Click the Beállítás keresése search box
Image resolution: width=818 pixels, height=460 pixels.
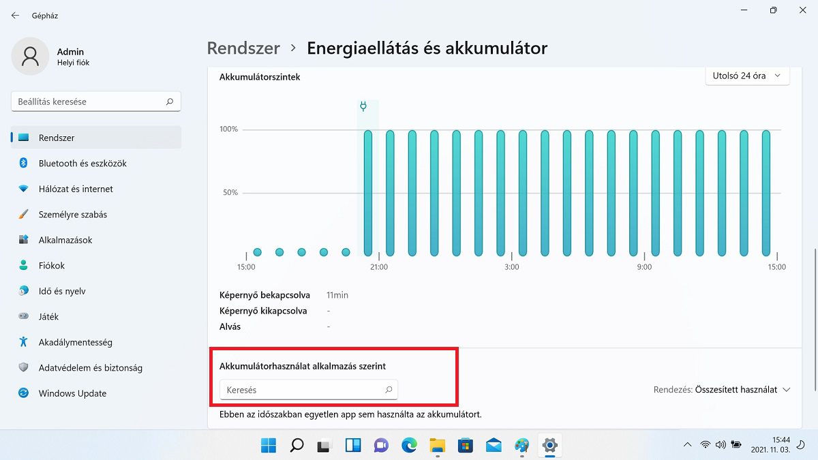89,102
